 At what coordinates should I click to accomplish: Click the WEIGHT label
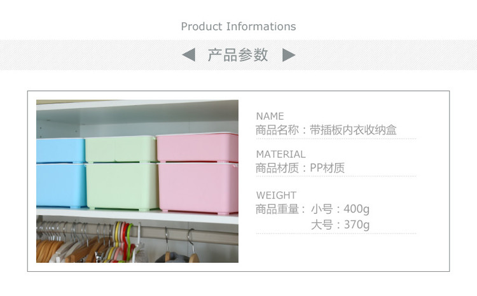276,195
